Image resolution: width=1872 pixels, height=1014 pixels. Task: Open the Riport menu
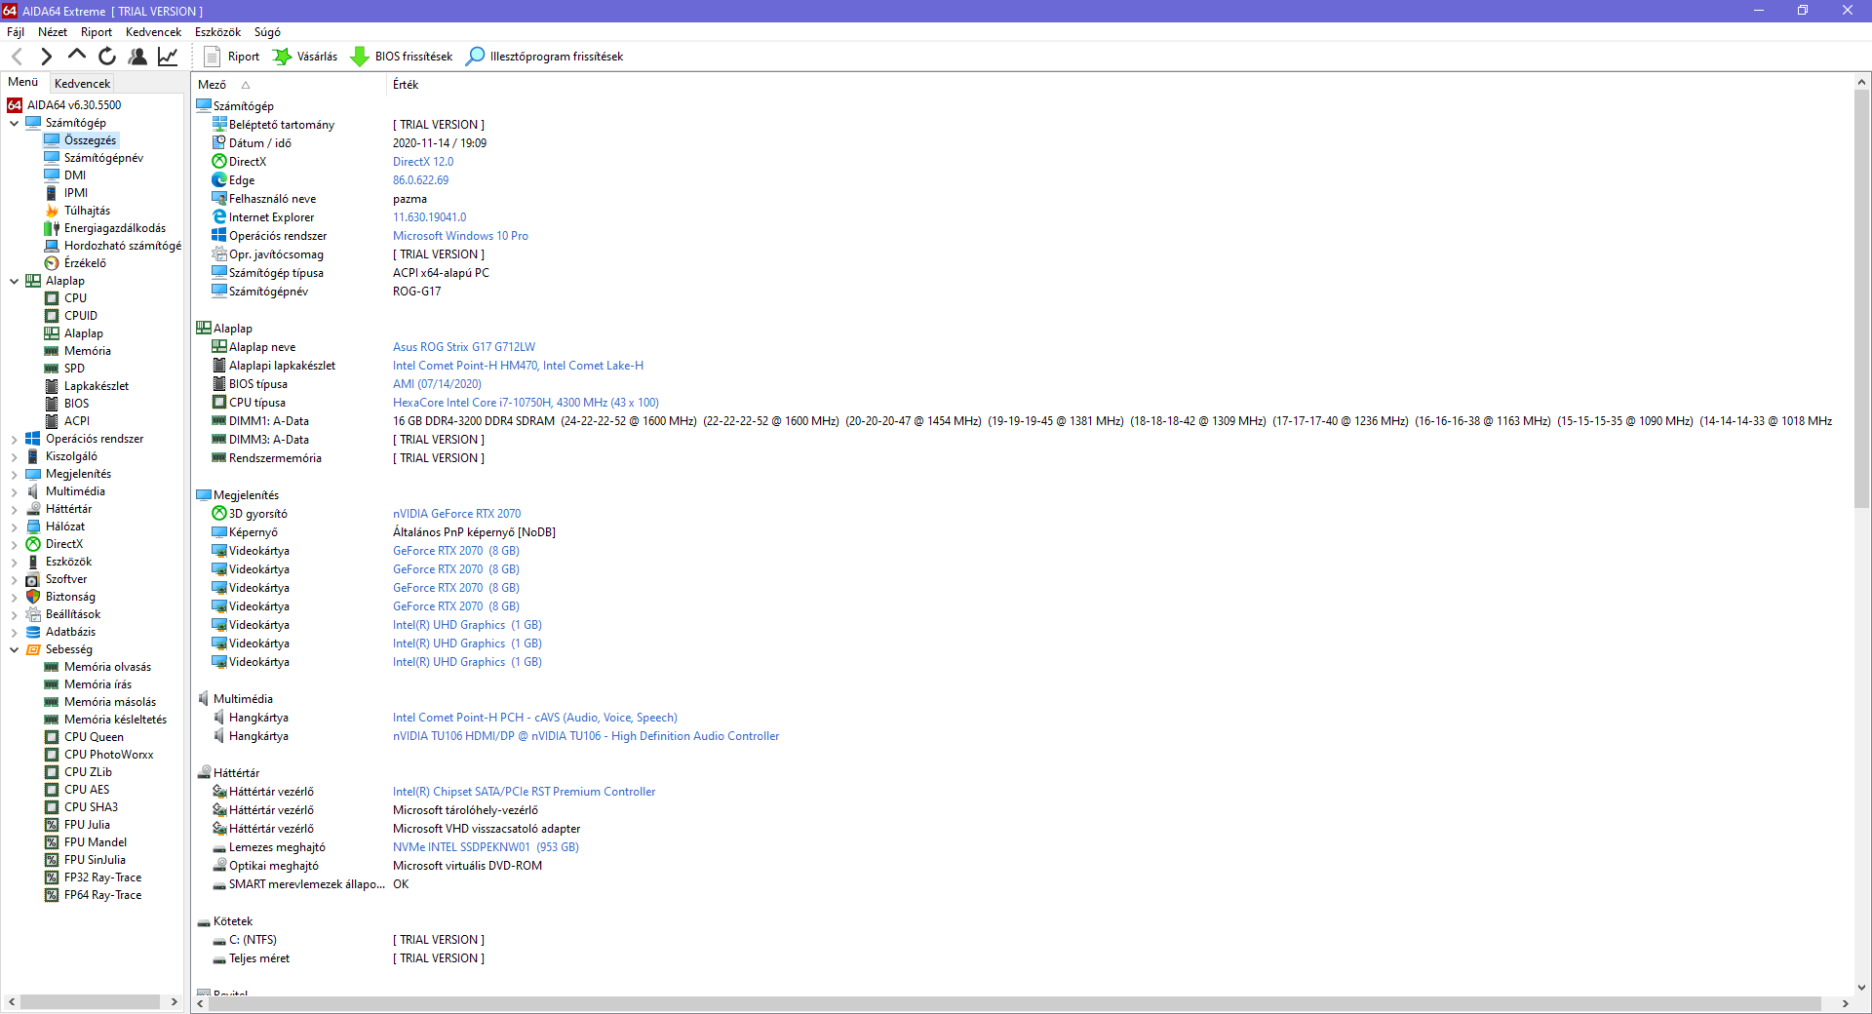tap(97, 32)
